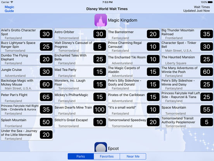Select Backstage Magic with Mickey Mouse
The width and height of the screenshot is (214, 161).
tap(27, 84)
